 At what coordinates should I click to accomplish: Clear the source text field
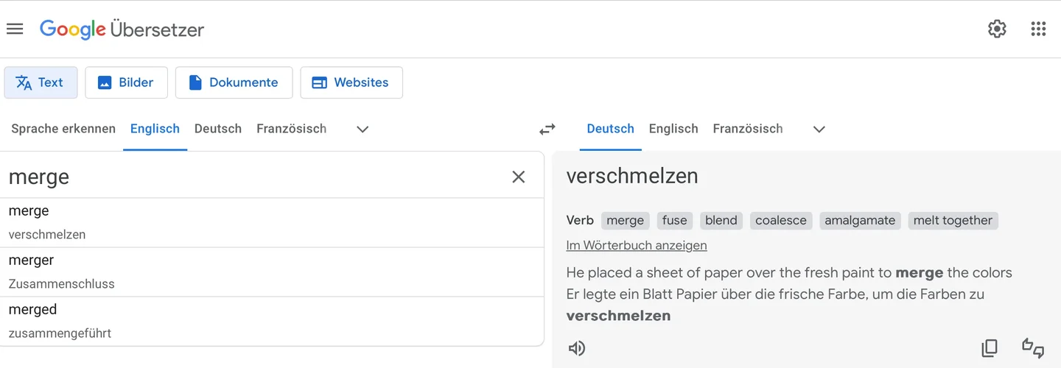[x=519, y=177]
